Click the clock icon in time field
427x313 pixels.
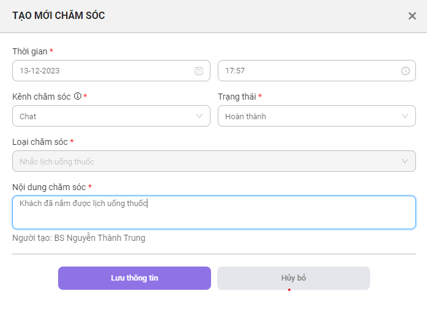(x=406, y=71)
